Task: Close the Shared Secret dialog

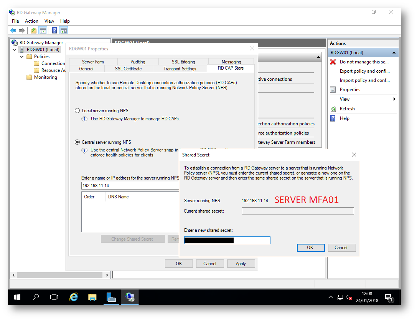Action: (354, 155)
